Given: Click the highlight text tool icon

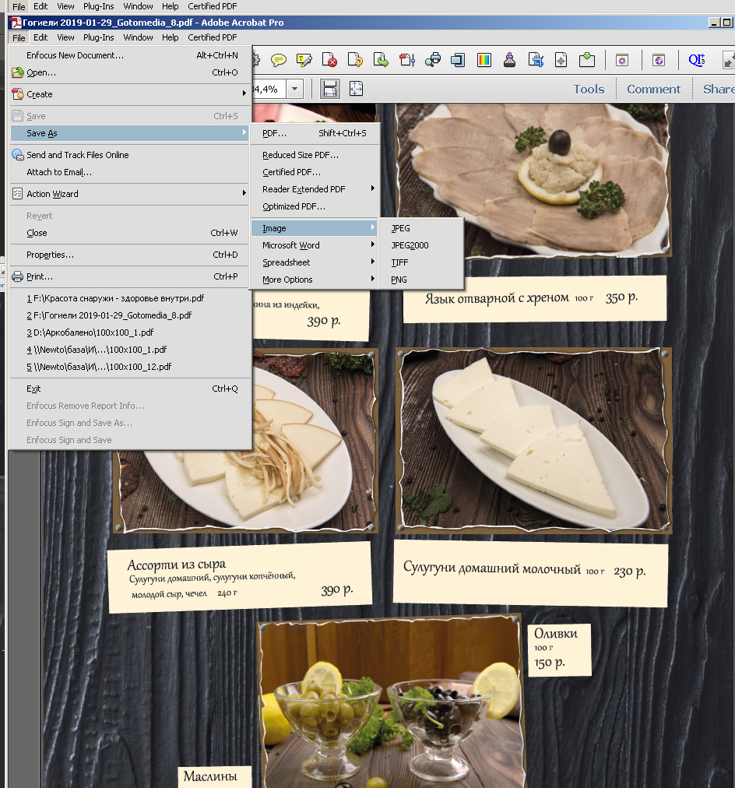Looking at the screenshot, I should pyautogui.click(x=304, y=60).
